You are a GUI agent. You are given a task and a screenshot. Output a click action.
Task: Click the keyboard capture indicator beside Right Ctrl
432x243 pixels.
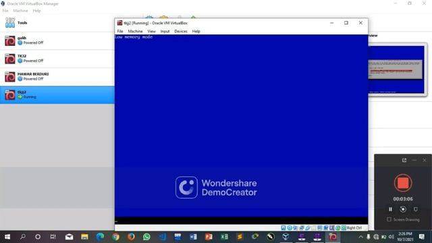(344, 228)
